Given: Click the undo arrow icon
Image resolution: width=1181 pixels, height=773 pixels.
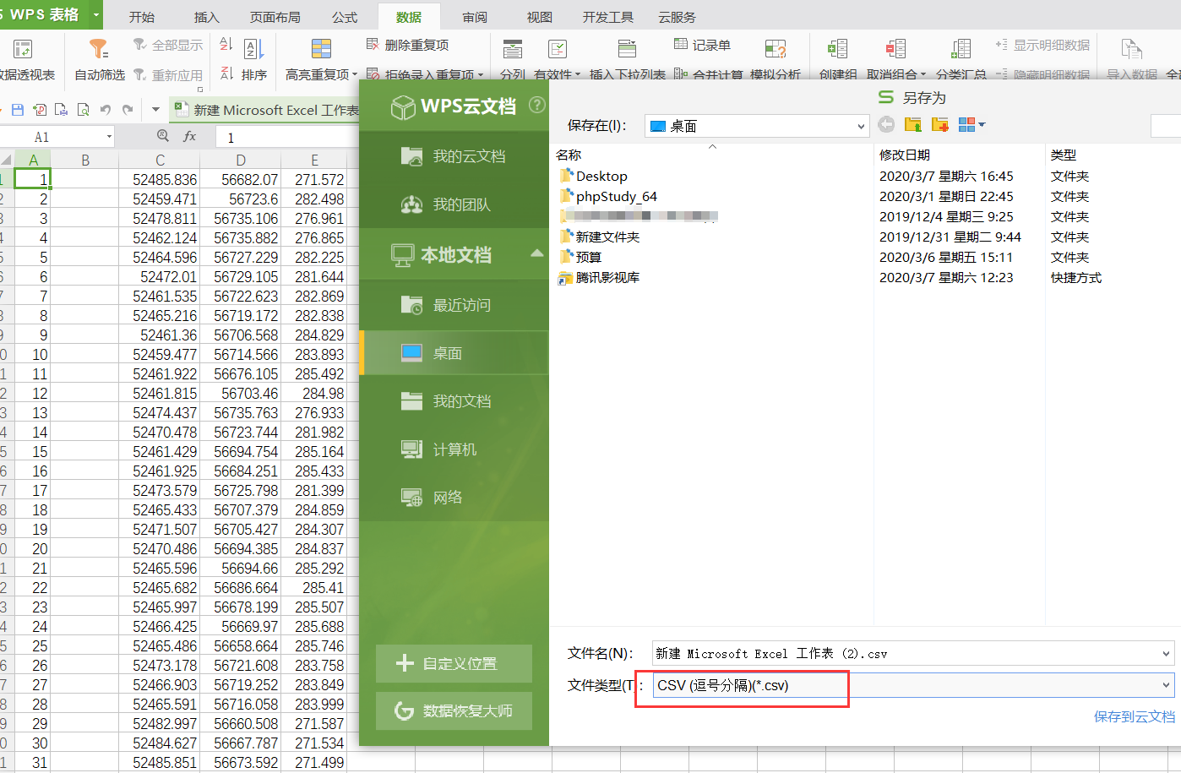Looking at the screenshot, I should [106, 110].
